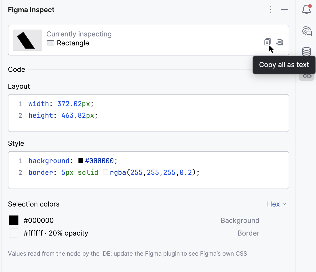Viewport: 316px width, 272px height.
Task: Click the 'Copy all as text' tooltip
Action: (284, 65)
